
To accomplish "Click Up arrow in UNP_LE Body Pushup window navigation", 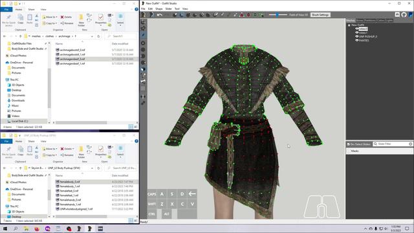I will click(20, 168).
